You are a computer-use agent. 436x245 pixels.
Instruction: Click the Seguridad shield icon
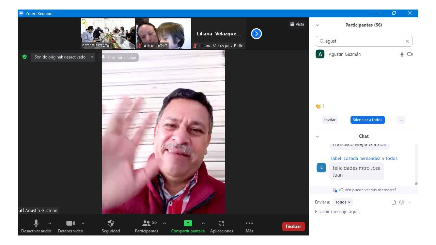click(111, 224)
